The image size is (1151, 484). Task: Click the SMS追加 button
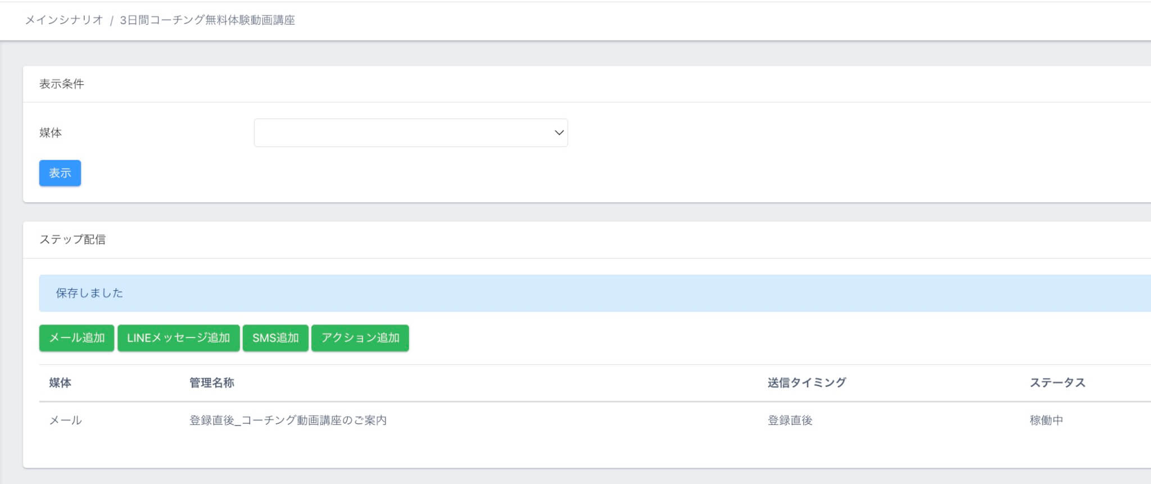(275, 338)
